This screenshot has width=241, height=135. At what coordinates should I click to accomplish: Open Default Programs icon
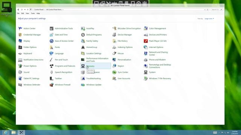[83, 35]
